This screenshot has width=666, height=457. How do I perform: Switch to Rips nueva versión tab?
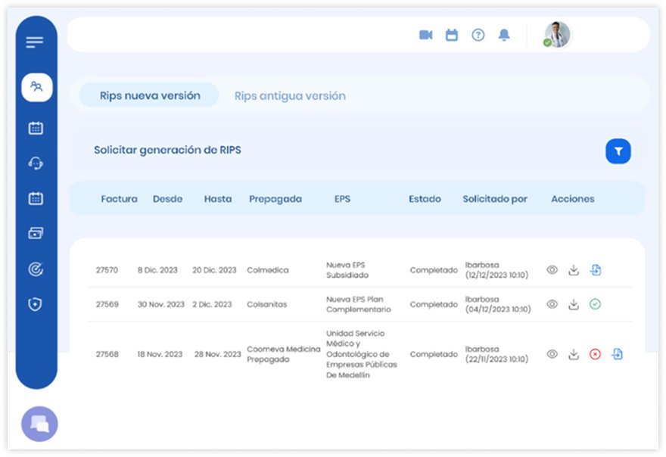click(x=150, y=95)
